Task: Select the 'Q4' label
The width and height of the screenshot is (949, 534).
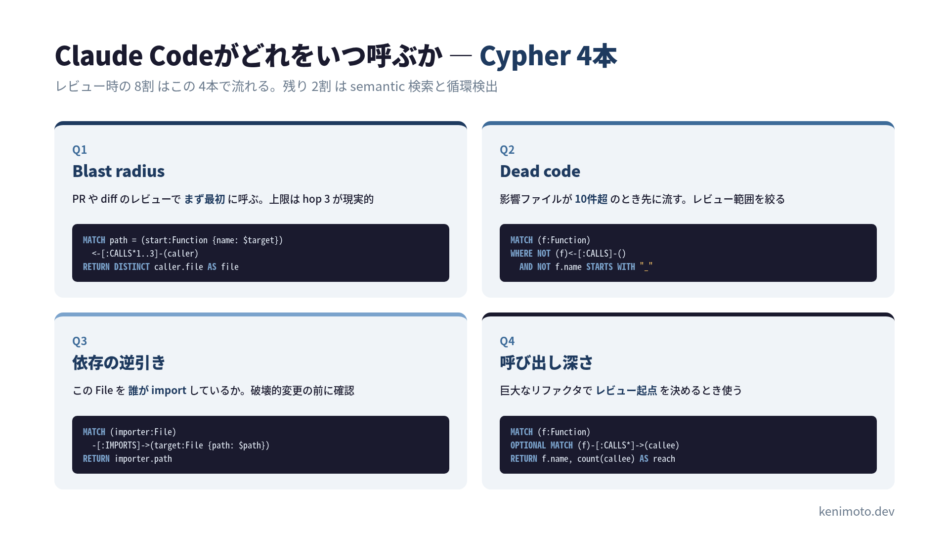Action: (x=507, y=341)
